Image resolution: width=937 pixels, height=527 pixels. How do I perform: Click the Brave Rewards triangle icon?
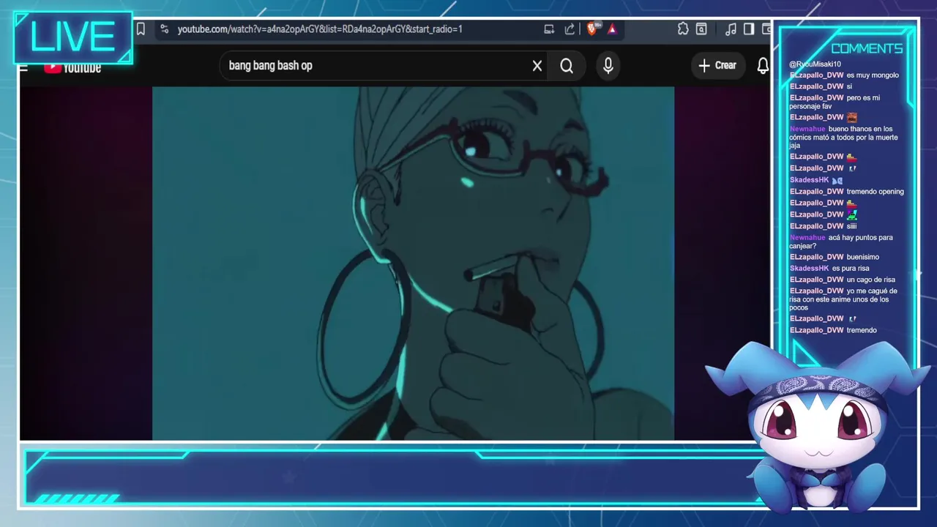click(612, 29)
